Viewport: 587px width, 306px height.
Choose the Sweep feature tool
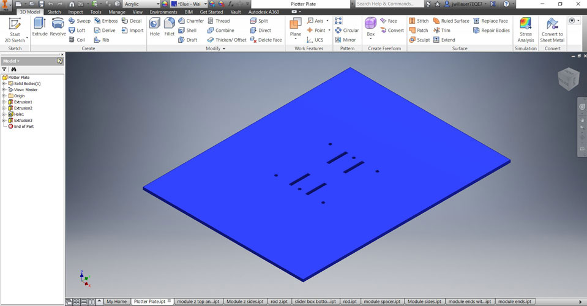(80, 21)
